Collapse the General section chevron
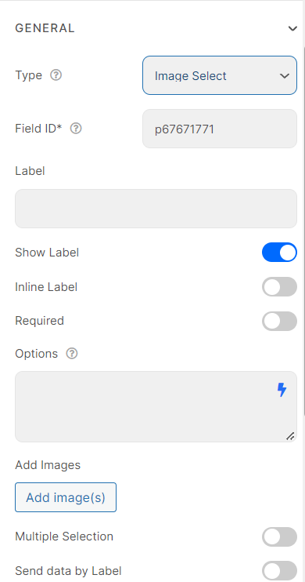Screen dimensions: 305x582 coord(292,28)
